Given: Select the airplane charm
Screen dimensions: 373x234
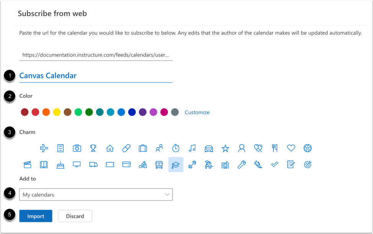Looking at the screenshot, I should [x=44, y=148].
